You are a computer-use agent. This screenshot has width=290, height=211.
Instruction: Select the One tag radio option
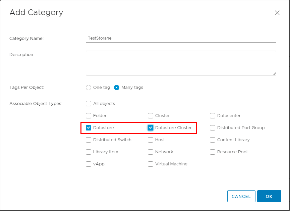click(x=89, y=88)
